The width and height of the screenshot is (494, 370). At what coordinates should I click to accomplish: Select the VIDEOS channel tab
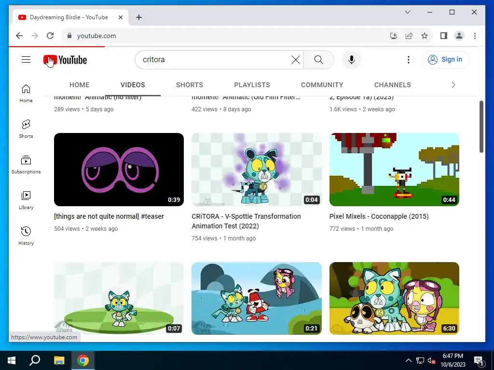[133, 85]
